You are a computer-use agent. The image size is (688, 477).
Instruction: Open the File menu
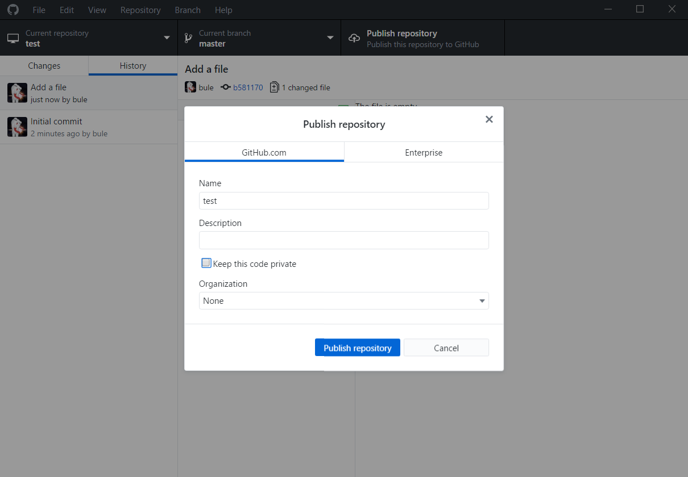(x=39, y=10)
